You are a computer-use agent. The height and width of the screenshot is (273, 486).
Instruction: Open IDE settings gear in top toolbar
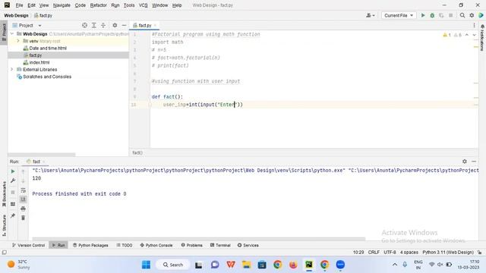[x=472, y=15]
